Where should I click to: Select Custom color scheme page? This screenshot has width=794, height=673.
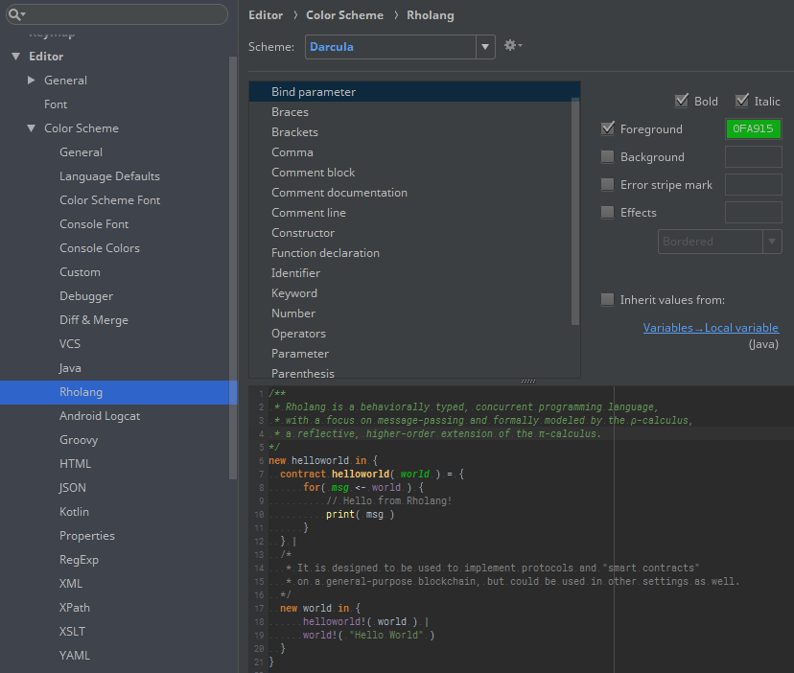point(80,272)
